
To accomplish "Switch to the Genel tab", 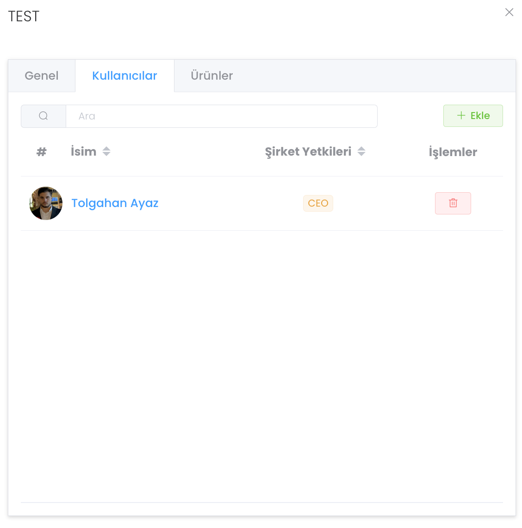I will click(42, 76).
